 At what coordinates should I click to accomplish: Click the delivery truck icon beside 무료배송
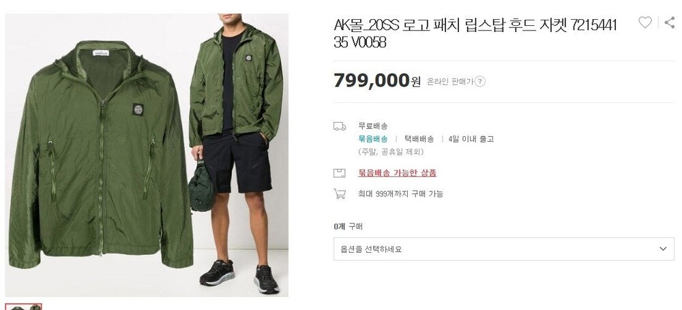pyautogui.click(x=340, y=127)
